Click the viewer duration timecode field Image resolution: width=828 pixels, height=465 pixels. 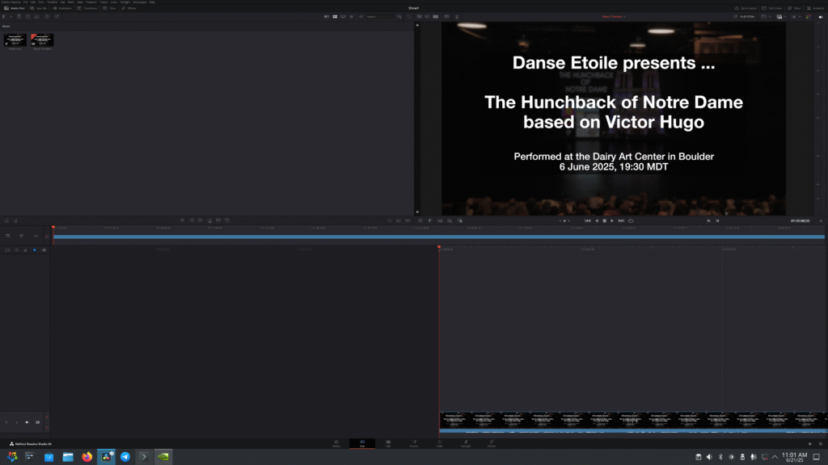pos(747,16)
